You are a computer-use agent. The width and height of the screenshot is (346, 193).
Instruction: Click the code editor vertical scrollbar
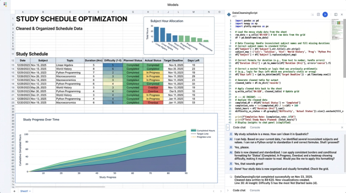tap(345, 48)
